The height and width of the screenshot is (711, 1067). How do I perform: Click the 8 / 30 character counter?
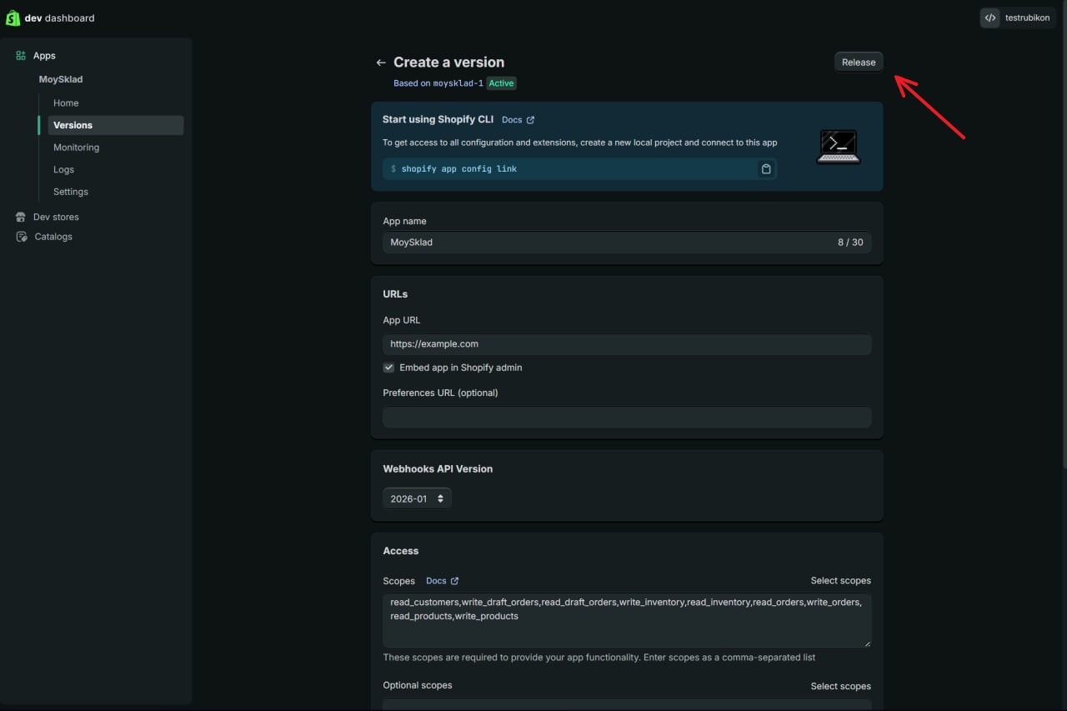[x=850, y=243]
